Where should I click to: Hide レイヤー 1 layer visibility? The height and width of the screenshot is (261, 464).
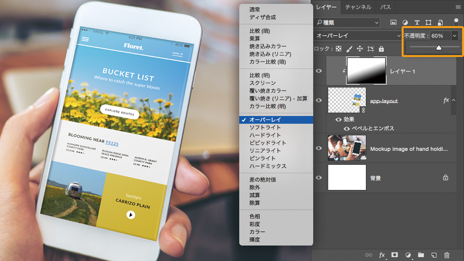pos(319,71)
